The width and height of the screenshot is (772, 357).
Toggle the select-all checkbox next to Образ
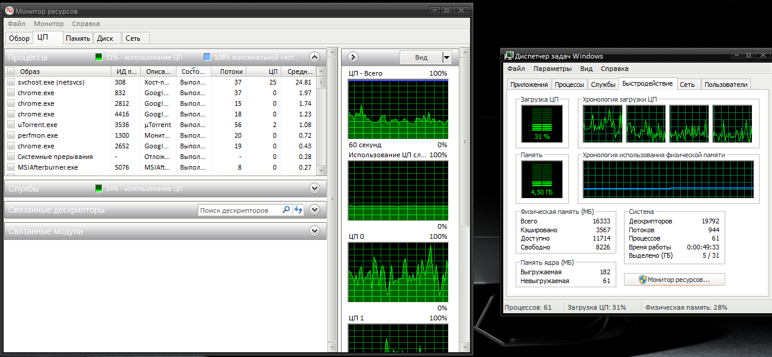[x=11, y=72]
